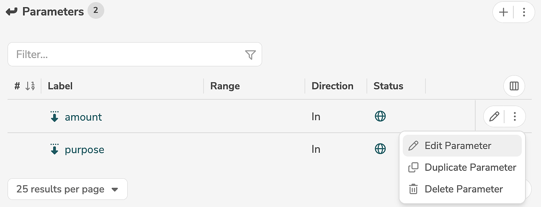
Task: Click the input direction icon beside amount
Action: click(54, 117)
